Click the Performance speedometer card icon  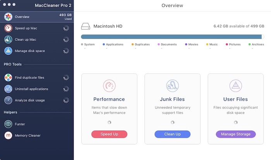tap(109, 86)
